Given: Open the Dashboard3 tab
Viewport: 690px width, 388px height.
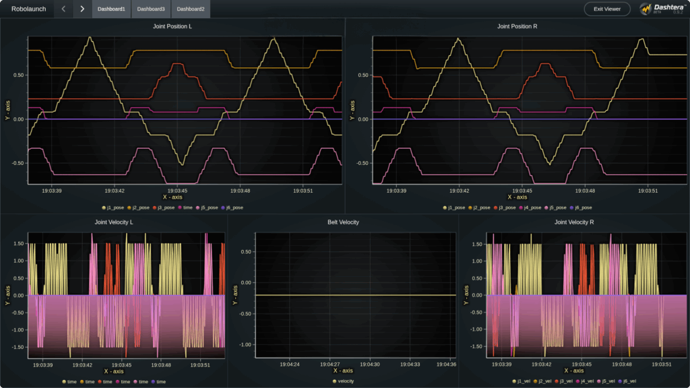Looking at the screenshot, I should (x=151, y=9).
